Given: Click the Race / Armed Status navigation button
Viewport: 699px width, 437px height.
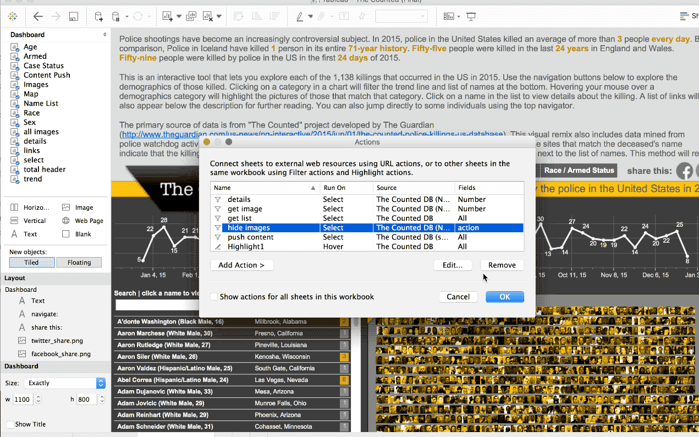Looking at the screenshot, I should click(579, 171).
